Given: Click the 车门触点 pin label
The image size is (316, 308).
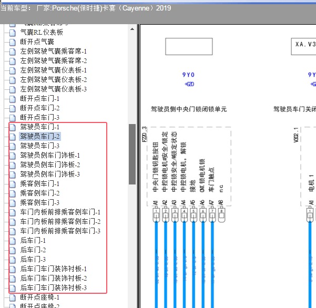Looking at the screenshot, I should coord(211,179).
